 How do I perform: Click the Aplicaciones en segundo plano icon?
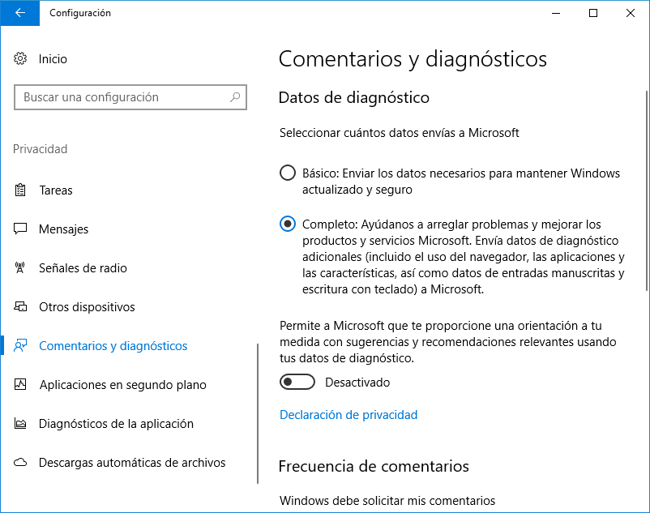pos(21,385)
